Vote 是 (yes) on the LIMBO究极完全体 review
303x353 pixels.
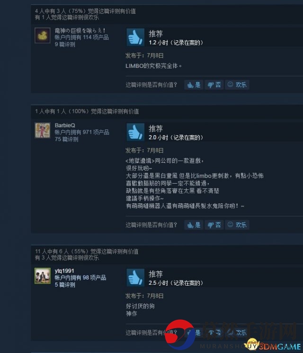(x=194, y=85)
